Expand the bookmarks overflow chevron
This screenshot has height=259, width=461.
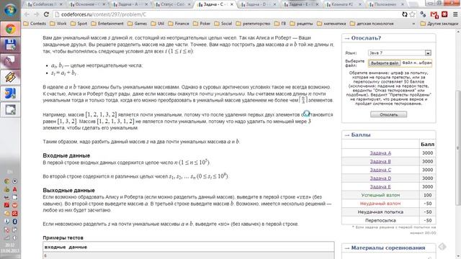[413, 24]
